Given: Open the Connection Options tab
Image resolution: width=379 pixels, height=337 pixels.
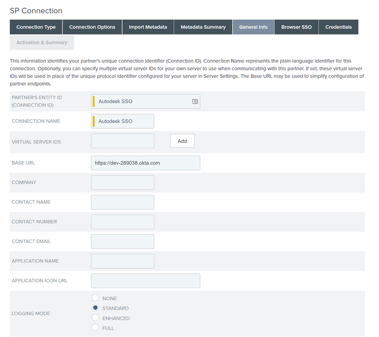Looking at the screenshot, I should point(92,27).
